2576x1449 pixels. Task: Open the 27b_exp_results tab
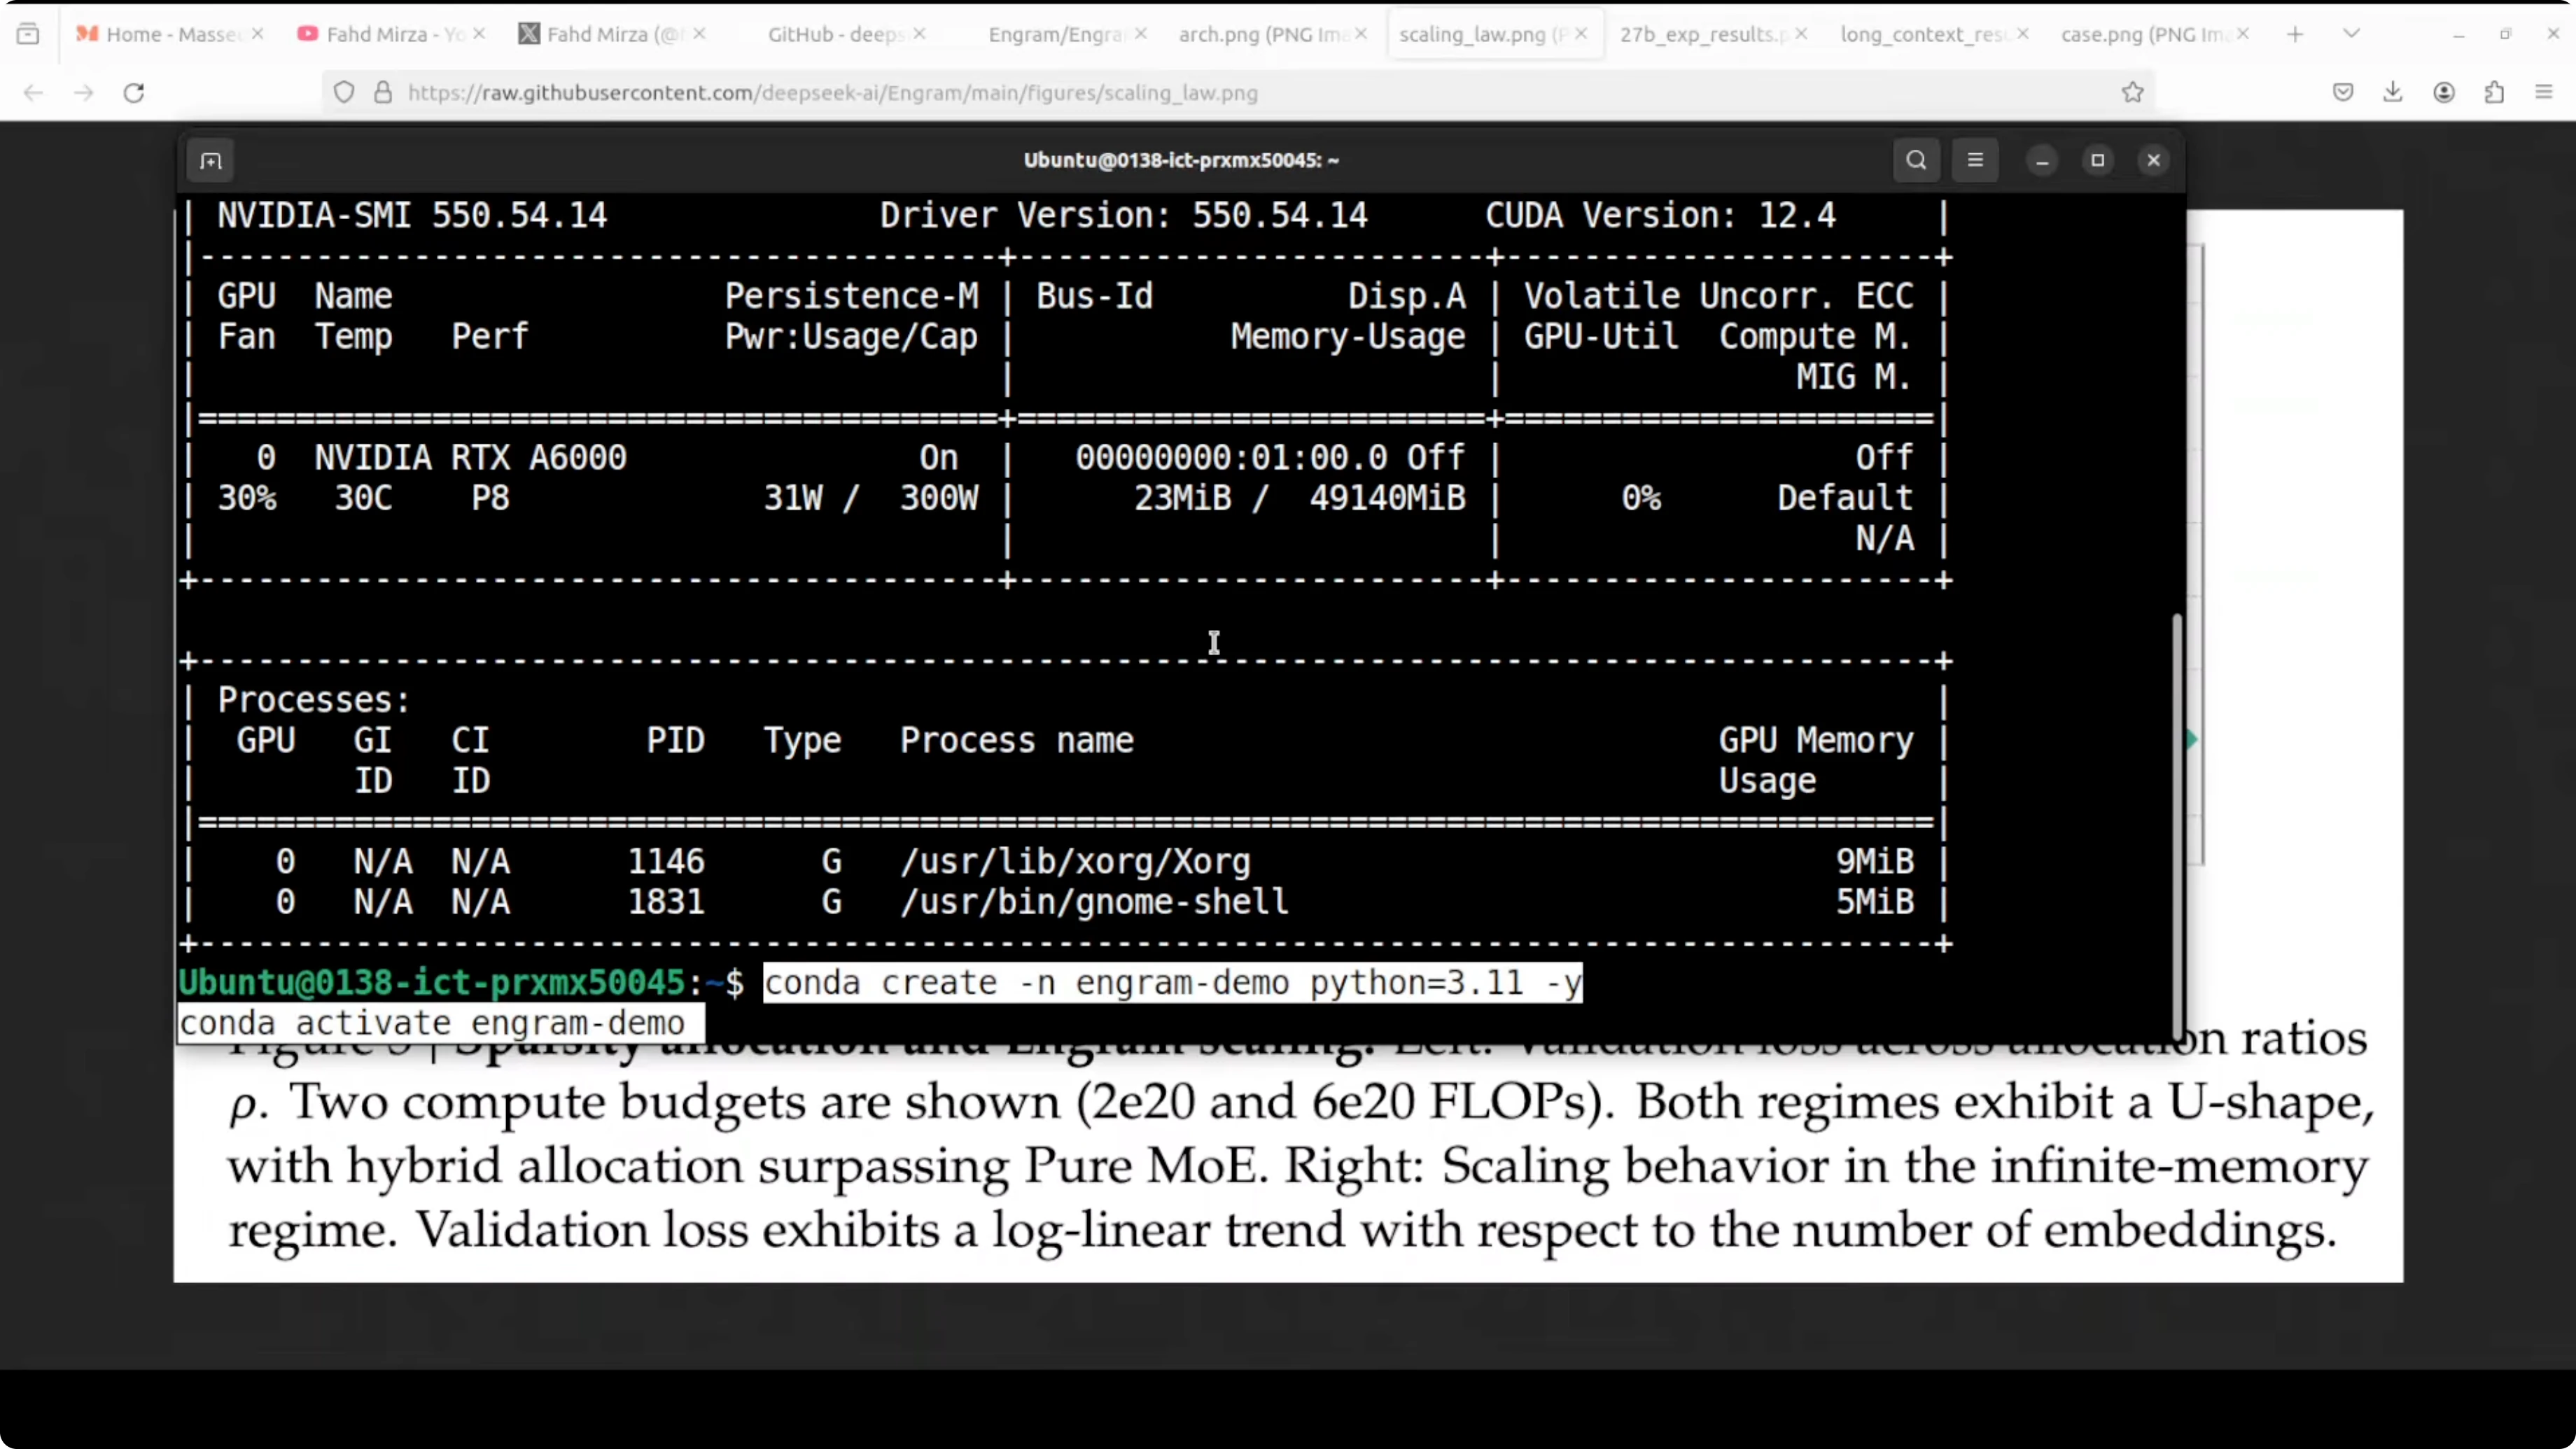[1700, 34]
